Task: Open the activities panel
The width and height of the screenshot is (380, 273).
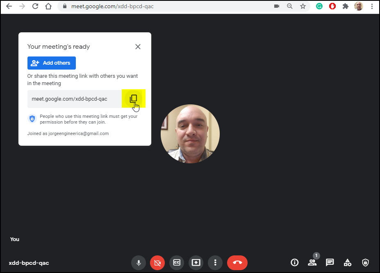Action: pyautogui.click(x=348, y=262)
